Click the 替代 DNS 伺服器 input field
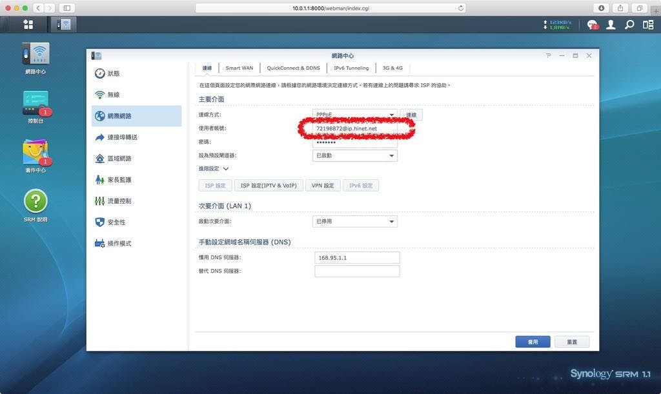Image resolution: width=661 pixels, height=394 pixels. tap(357, 271)
